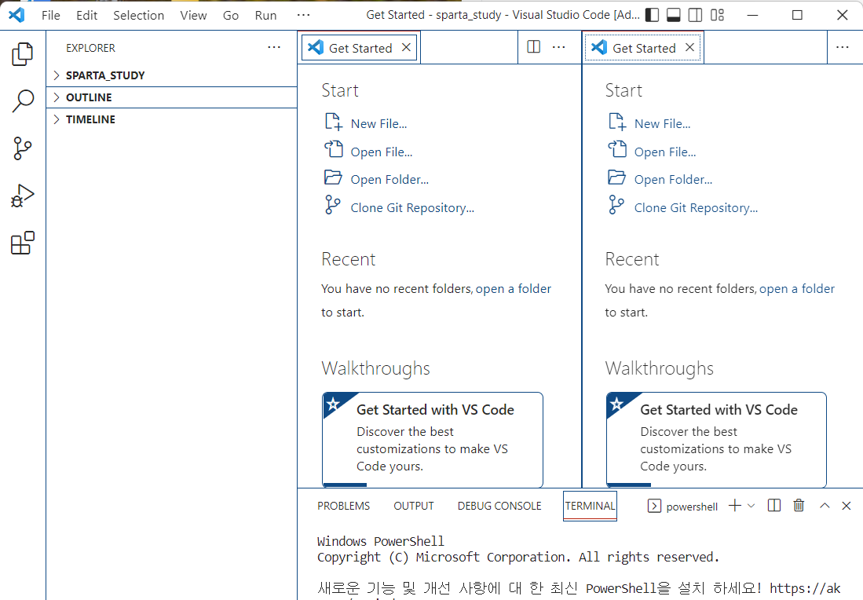
Task: Open Explorer views and more actions ellipsis
Action: [x=274, y=47]
